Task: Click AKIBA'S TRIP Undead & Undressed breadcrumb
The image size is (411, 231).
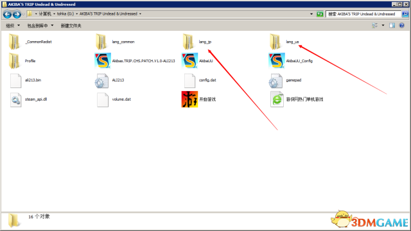Action: click(109, 13)
